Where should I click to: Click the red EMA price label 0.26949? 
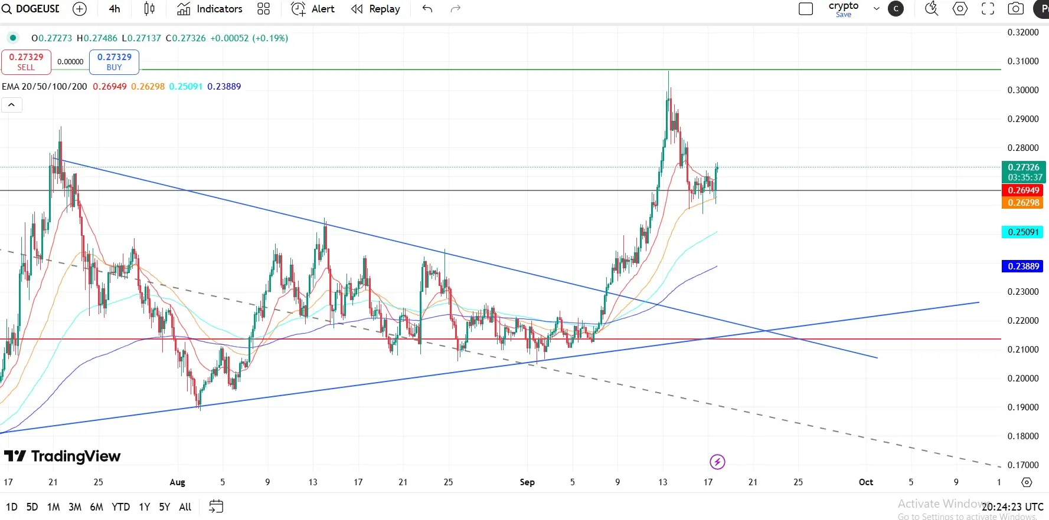(x=1023, y=190)
